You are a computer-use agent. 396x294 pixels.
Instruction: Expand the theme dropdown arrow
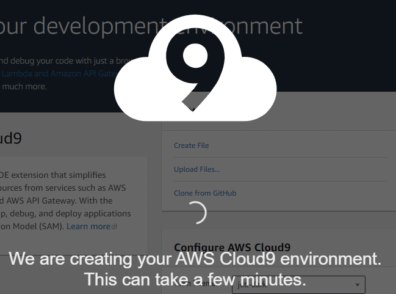(357, 285)
